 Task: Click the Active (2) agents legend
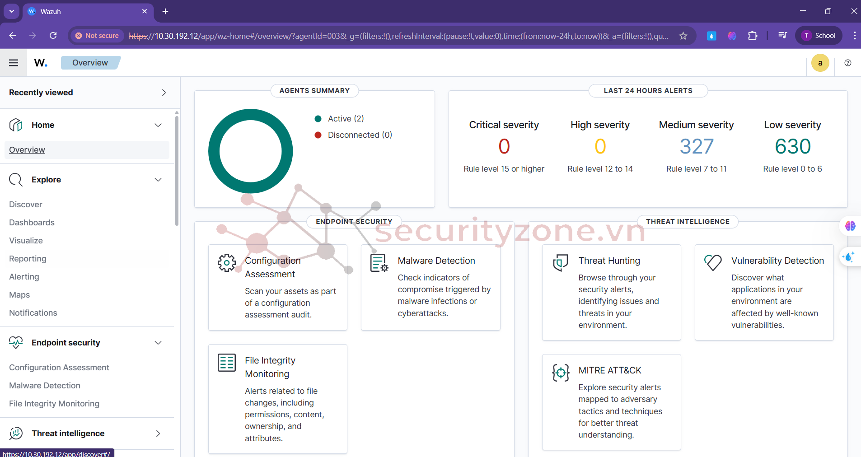[x=339, y=119]
